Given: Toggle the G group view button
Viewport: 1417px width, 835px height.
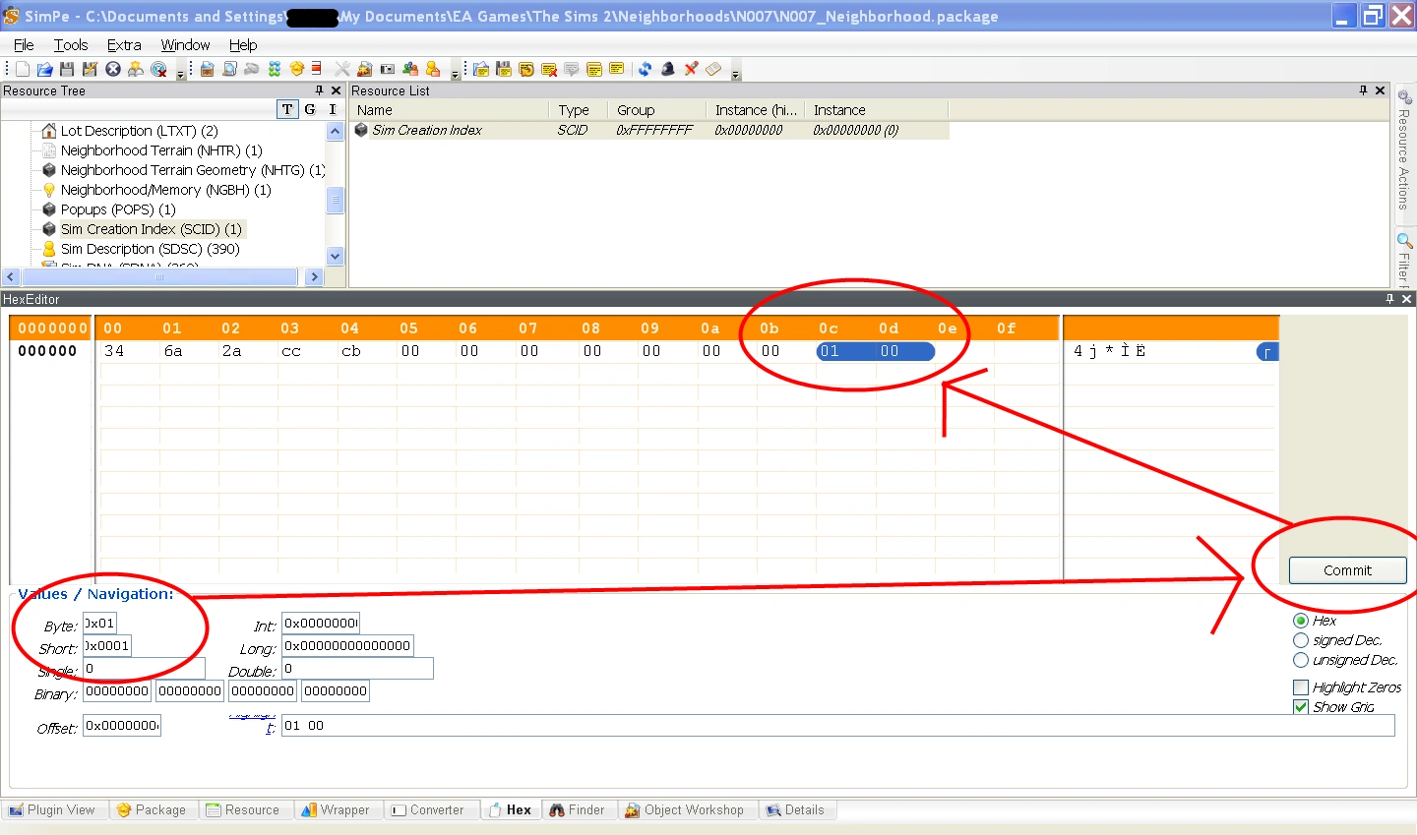Looking at the screenshot, I should point(310,109).
